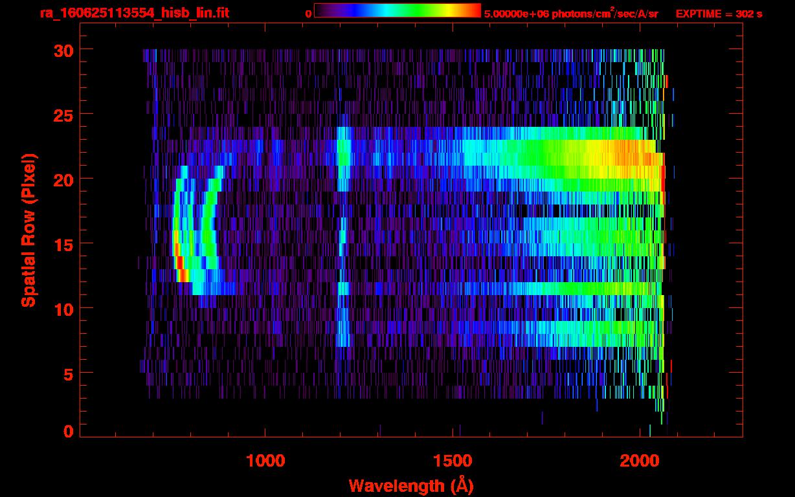Click the rainbow colorbar at the top
The image size is (795, 497).
pyautogui.click(x=397, y=10)
